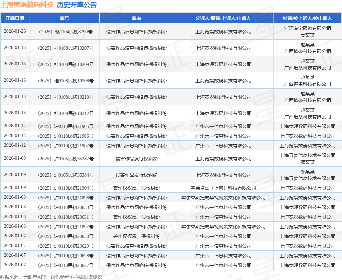Image resolution: width=342 pixels, height=280 pixels.
Task: Click plaintiff 广州六一信息科技 in the 21905号 row
Action: pos(223,127)
